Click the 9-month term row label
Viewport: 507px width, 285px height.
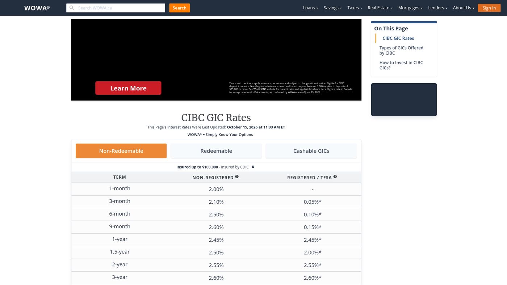pos(120,226)
